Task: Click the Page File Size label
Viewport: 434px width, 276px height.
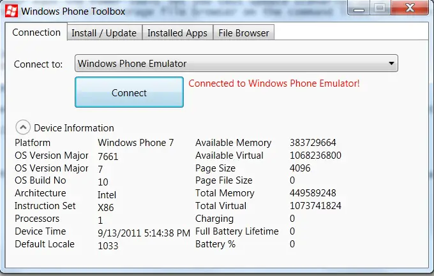Action: click(224, 180)
